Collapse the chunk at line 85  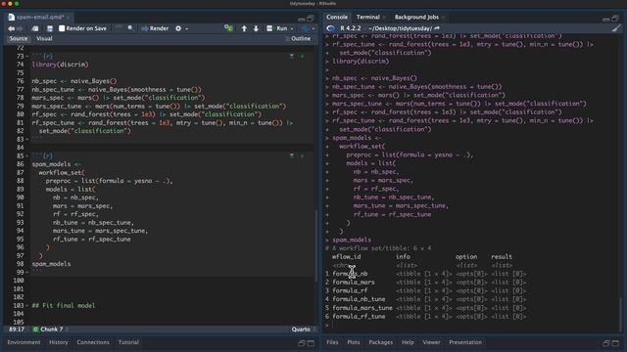(27, 156)
